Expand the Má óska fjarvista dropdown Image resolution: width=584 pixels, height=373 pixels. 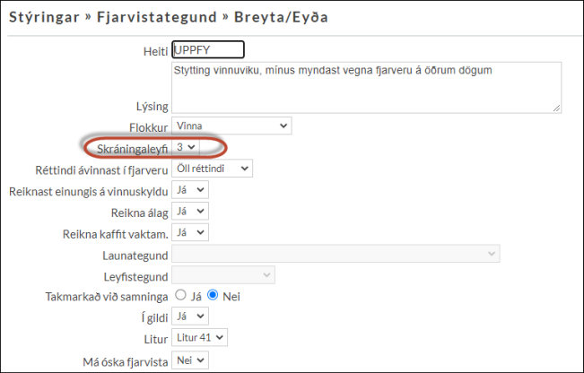(189, 360)
